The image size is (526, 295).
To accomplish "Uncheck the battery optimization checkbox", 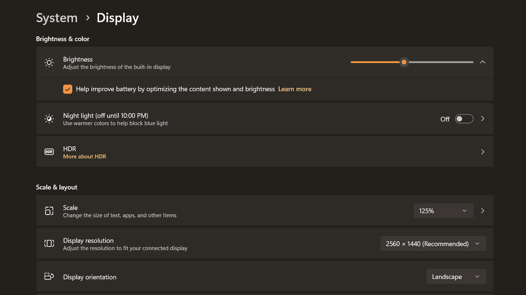I will 67,89.
